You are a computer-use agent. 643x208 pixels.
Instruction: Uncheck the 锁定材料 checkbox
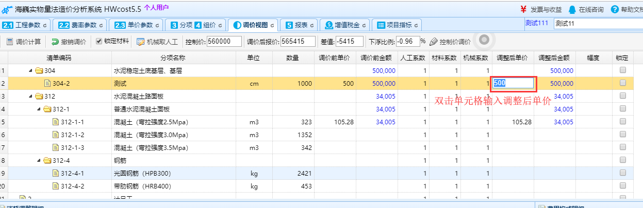pyautogui.click(x=99, y=41)
